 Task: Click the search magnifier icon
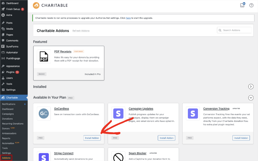click(220, 30)
